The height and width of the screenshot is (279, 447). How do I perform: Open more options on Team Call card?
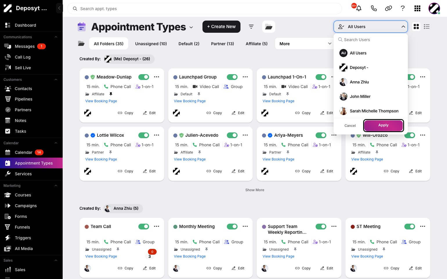coord(157,226)
